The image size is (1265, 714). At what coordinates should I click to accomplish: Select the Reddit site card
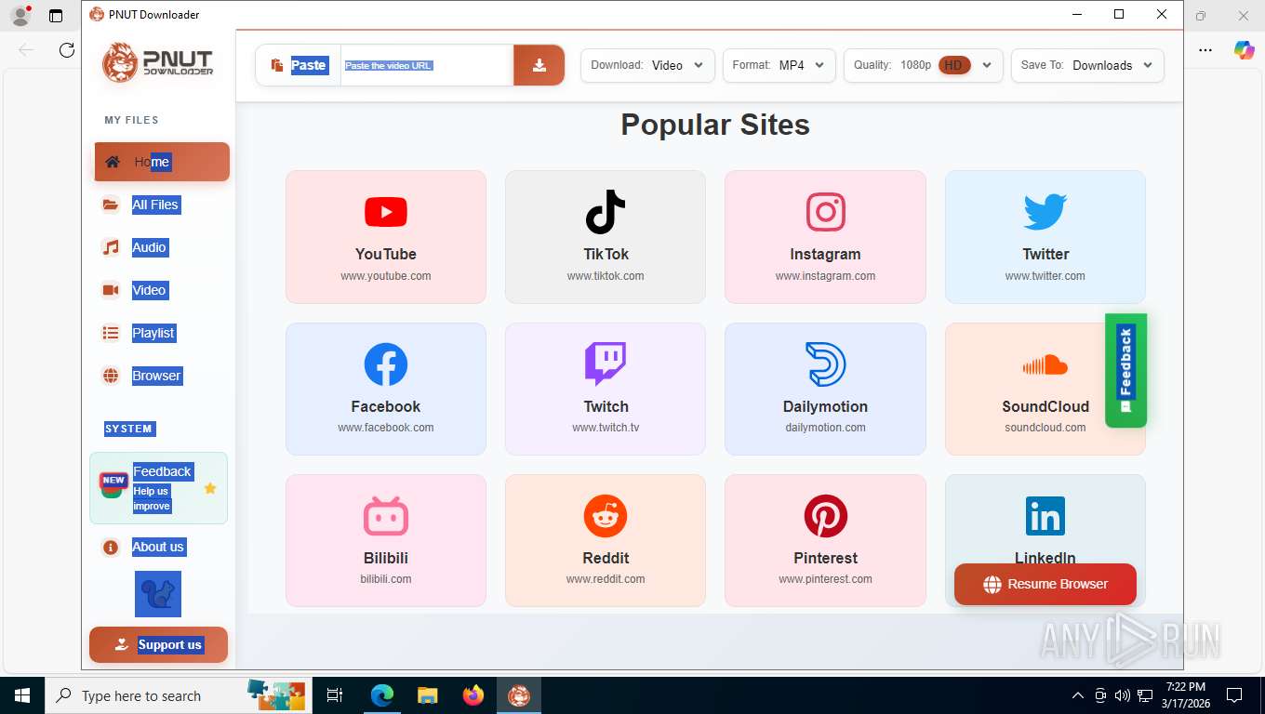coord(606,541)
